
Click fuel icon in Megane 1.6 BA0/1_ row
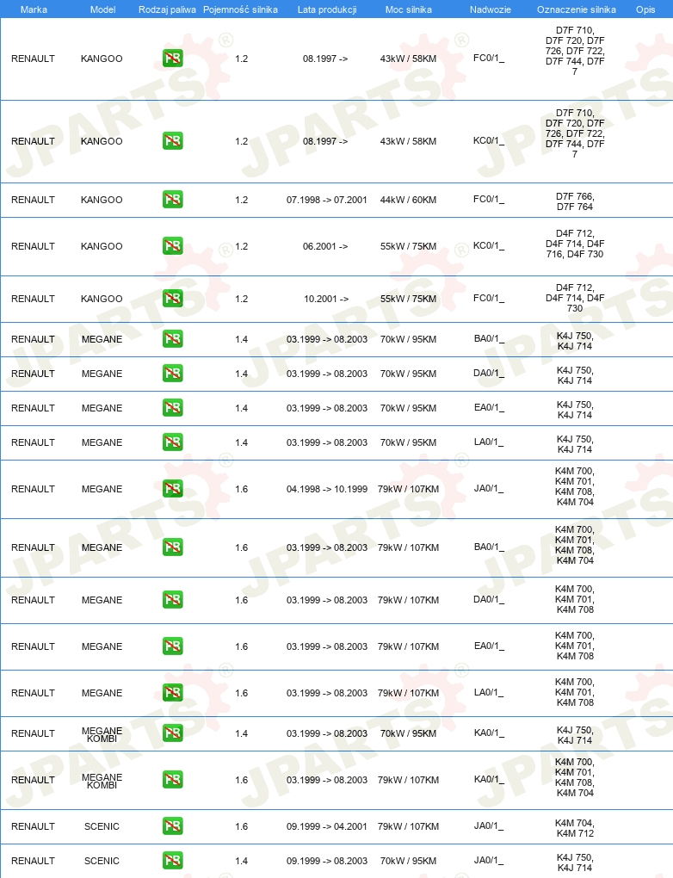(x=172, y=547)
